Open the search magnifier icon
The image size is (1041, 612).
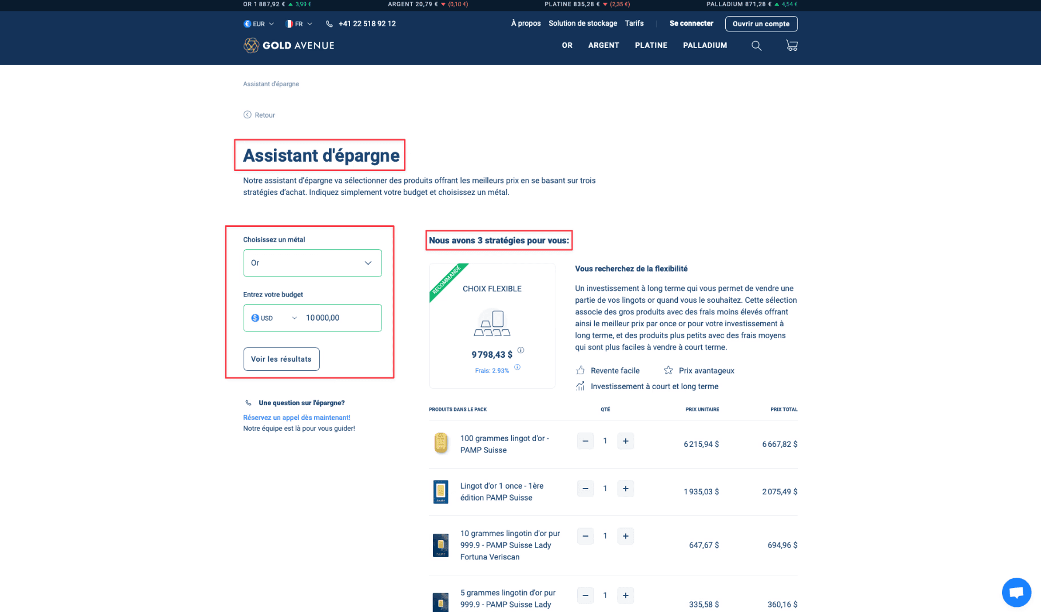coord(756,46)
